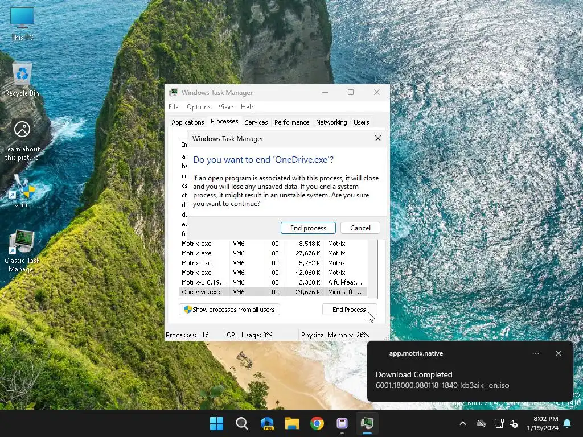Switch to the Users tab
Image resolution: width=583 pixels, height=437 pixels.
[361, 122]
